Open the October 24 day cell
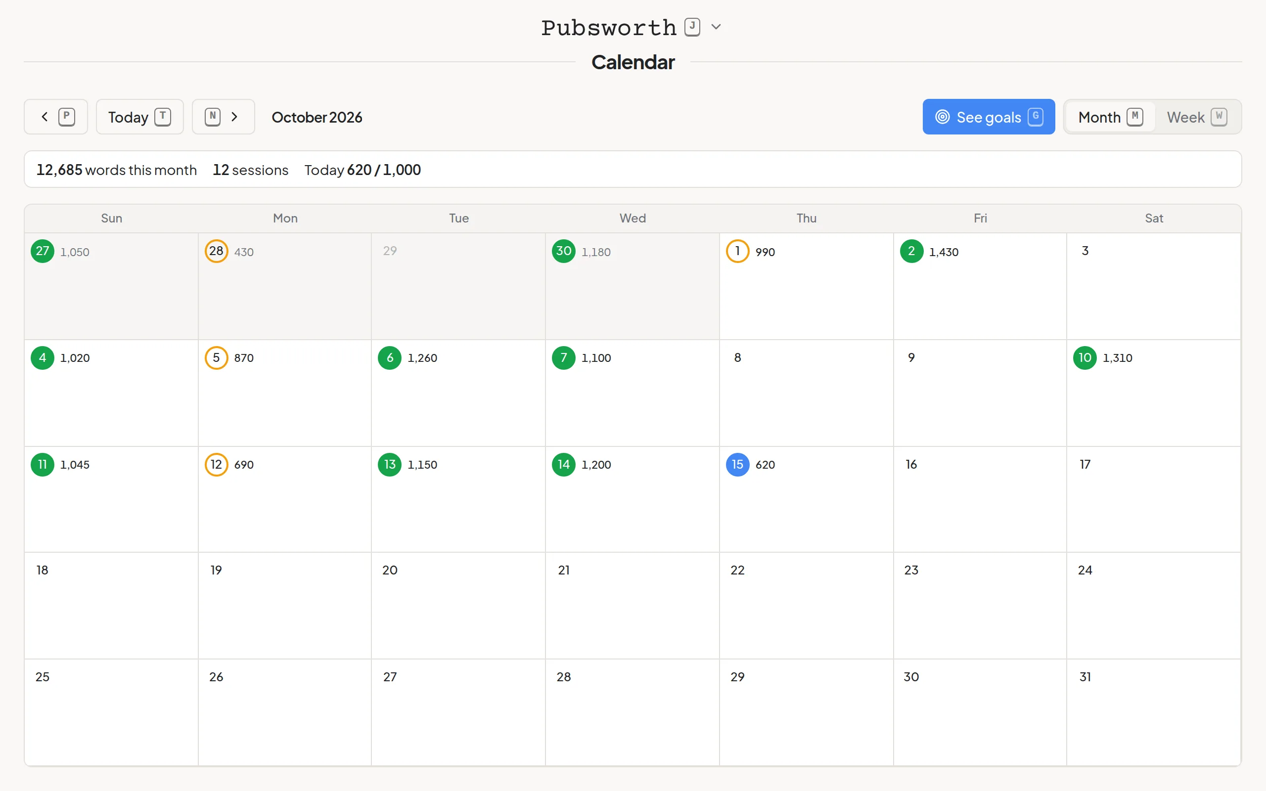This screenshot has width=1266, height=791. (x=1154, y=606)
